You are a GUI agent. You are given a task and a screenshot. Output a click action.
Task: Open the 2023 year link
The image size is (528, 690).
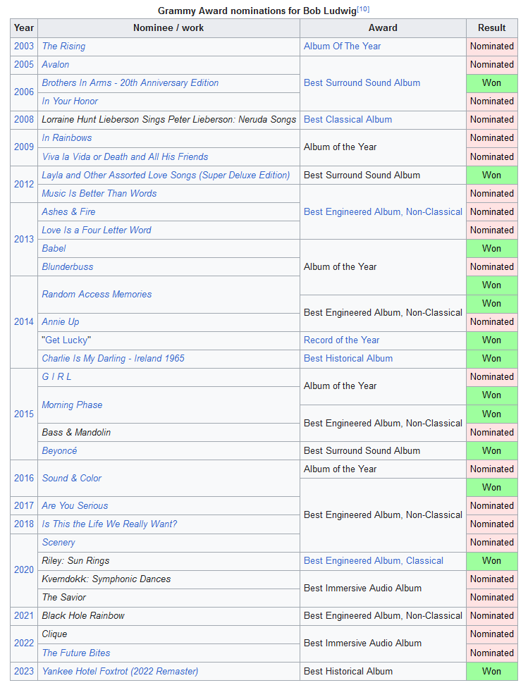coord(24,672)
